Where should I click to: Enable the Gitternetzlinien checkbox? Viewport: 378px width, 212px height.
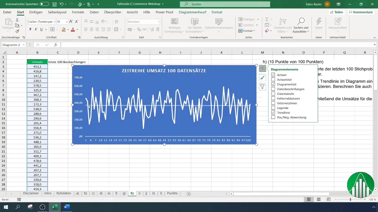coord(273,103)
